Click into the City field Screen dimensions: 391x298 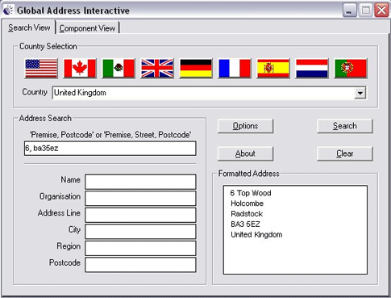[140, 232]
